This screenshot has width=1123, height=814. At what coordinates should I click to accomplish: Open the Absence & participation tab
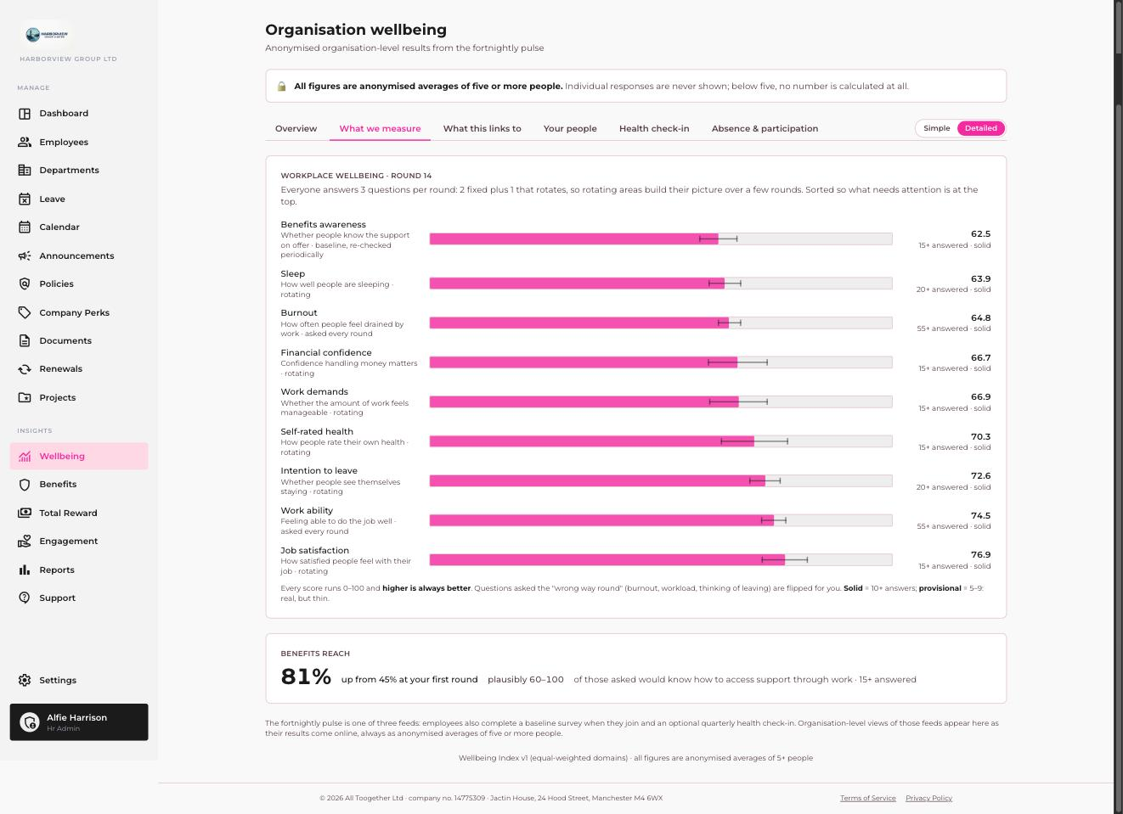pos(765,129)
